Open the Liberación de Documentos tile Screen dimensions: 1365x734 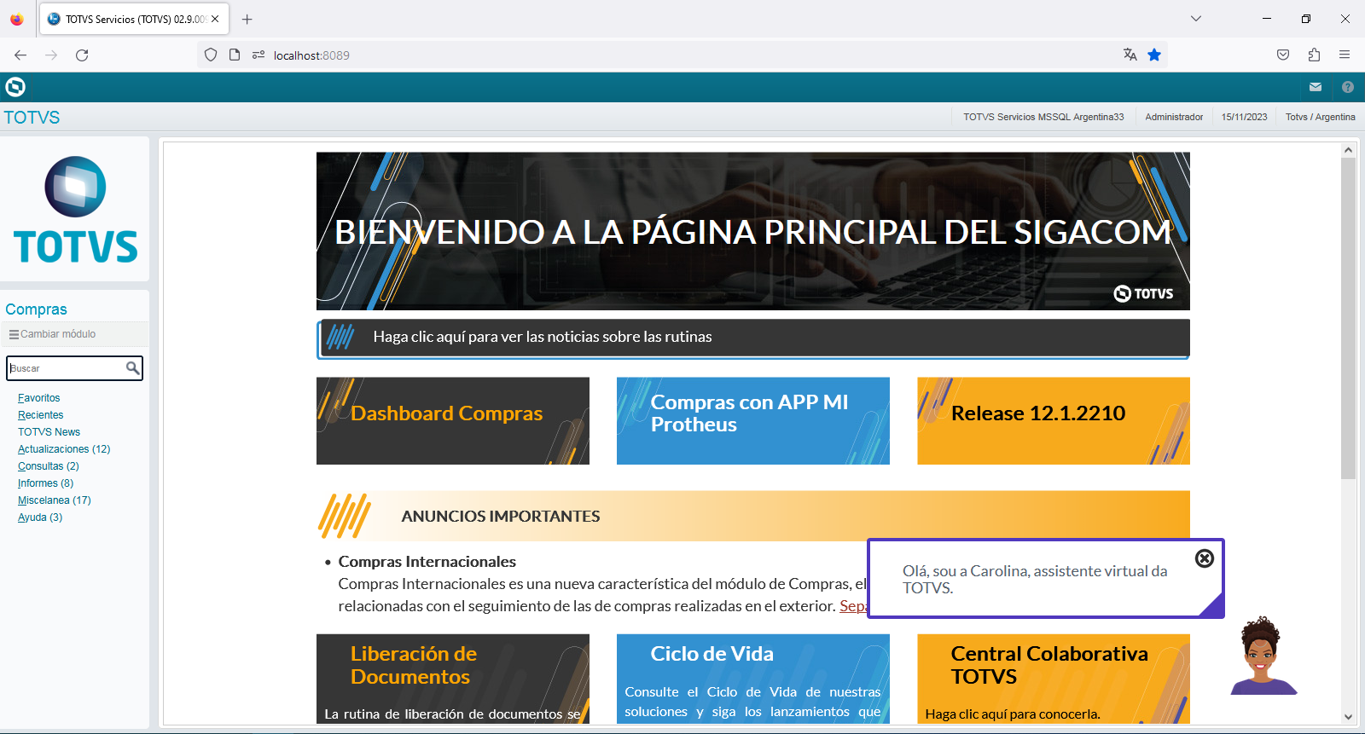[x=452, y=679]
